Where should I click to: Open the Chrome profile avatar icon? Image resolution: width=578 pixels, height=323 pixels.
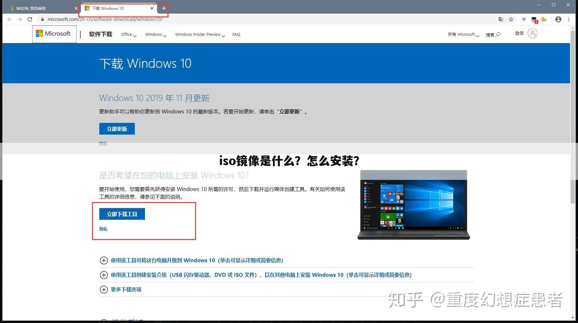click(x=558, y=19)
